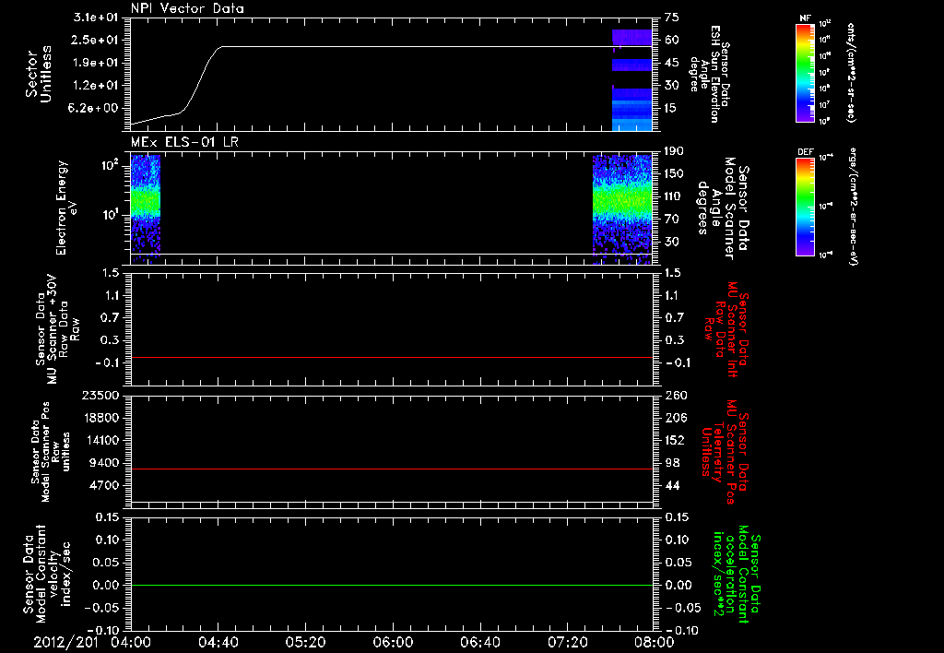Click the 3.1e+01 sector tick label
The height and width of the screenshot is (653, 944).
[x=96, y=17]
